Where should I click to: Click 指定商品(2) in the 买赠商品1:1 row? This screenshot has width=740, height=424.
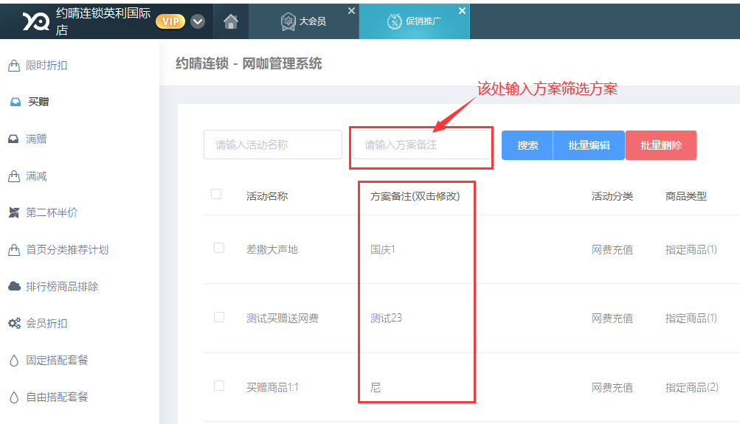[692, 388]
